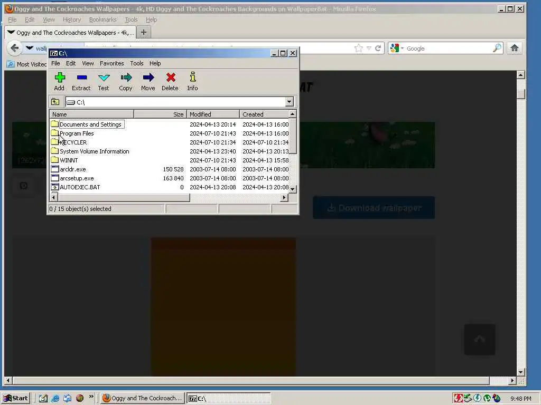Open the Windows Start menu

pos(15,398)
